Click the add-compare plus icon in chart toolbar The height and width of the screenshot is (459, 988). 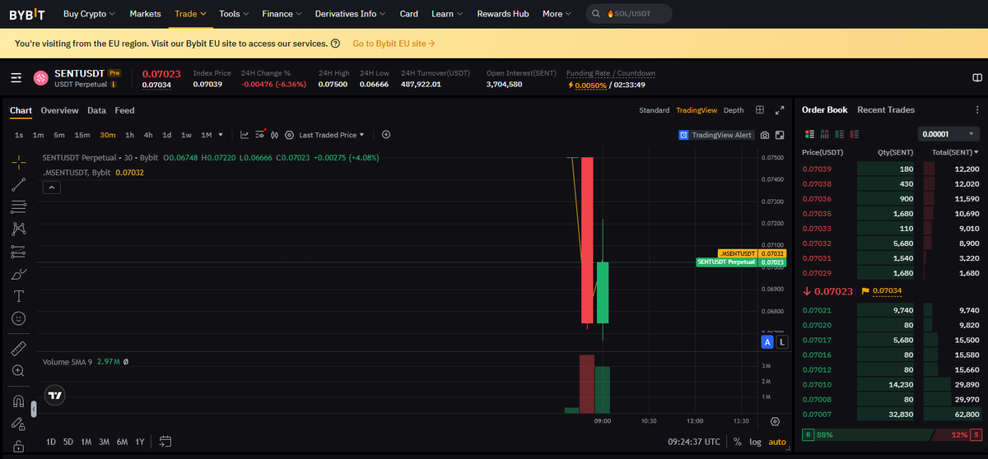(x=386, y=135)
